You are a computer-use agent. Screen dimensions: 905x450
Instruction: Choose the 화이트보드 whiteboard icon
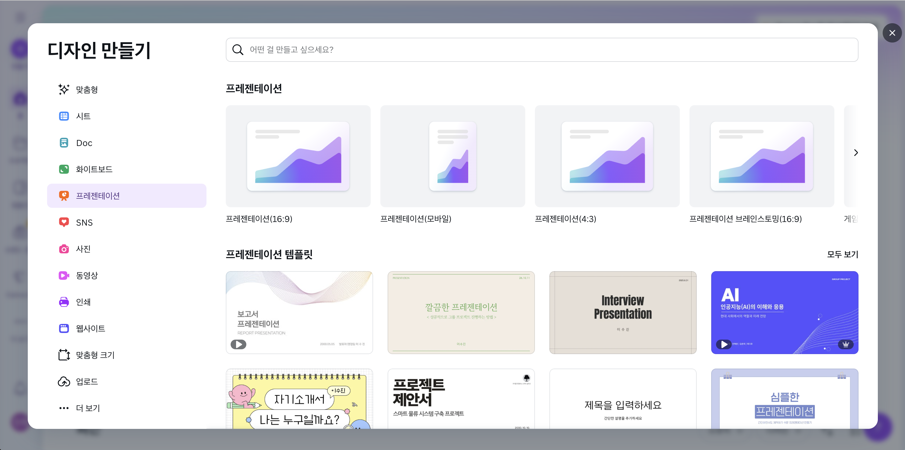pos(64,169)
